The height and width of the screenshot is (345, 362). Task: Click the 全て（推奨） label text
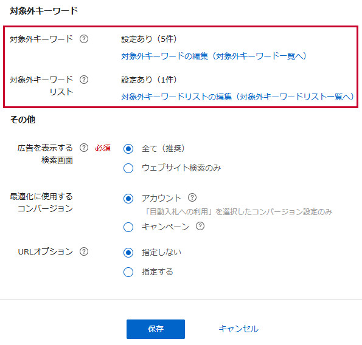[x=163, y=149]
